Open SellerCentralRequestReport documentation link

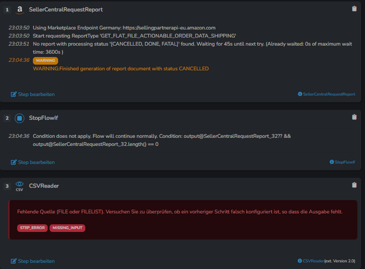(x=329, y=94)
